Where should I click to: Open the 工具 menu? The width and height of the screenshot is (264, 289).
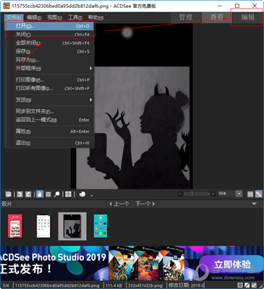[75, 17]
